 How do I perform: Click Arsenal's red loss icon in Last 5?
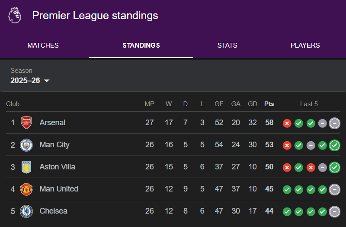287,123
